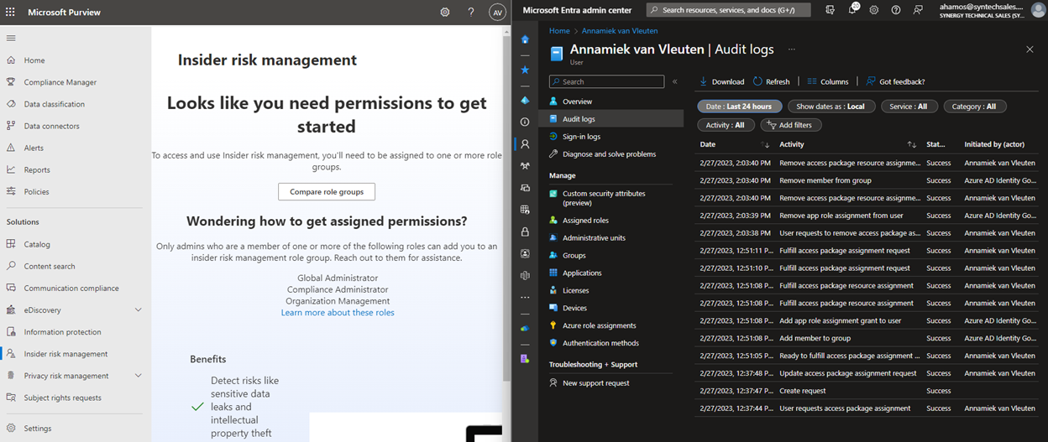Click the Home breadcrumb link in Entra
1048x442 pixels.
click(559, 31)
